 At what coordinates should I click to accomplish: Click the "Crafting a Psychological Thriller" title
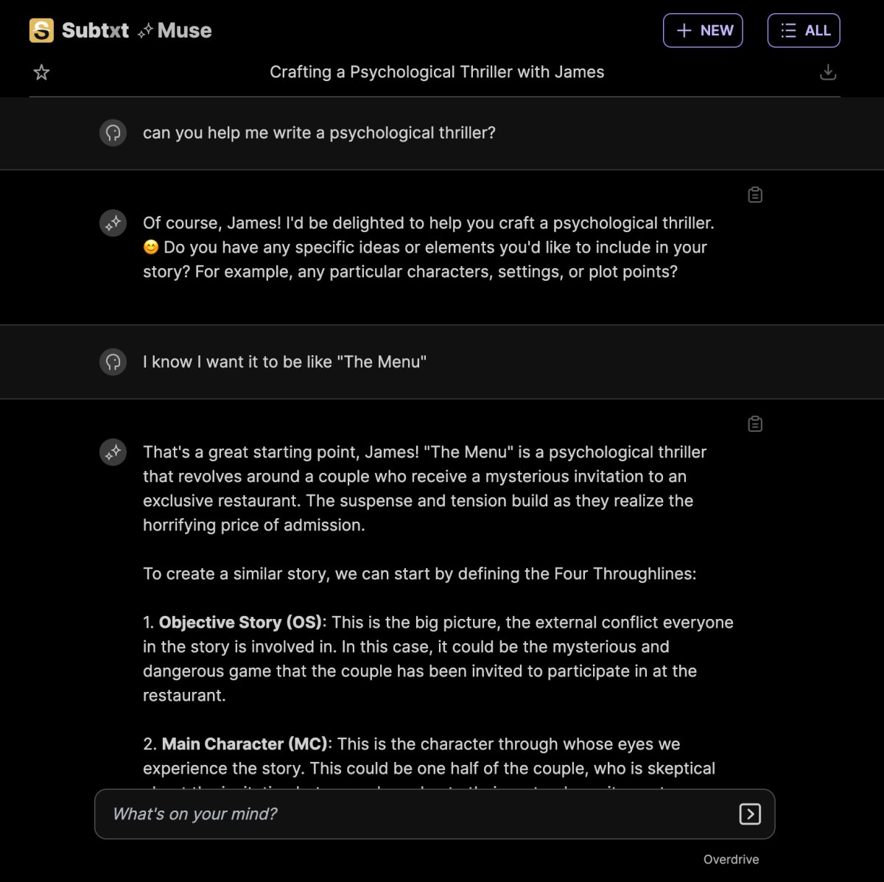437,72
